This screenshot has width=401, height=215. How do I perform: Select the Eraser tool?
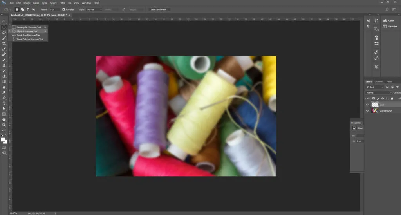tap(4, 76)
